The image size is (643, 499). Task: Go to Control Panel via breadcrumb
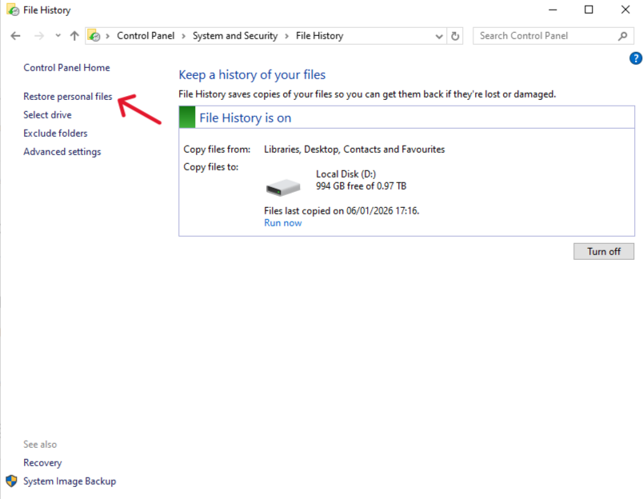pos(146,35)
